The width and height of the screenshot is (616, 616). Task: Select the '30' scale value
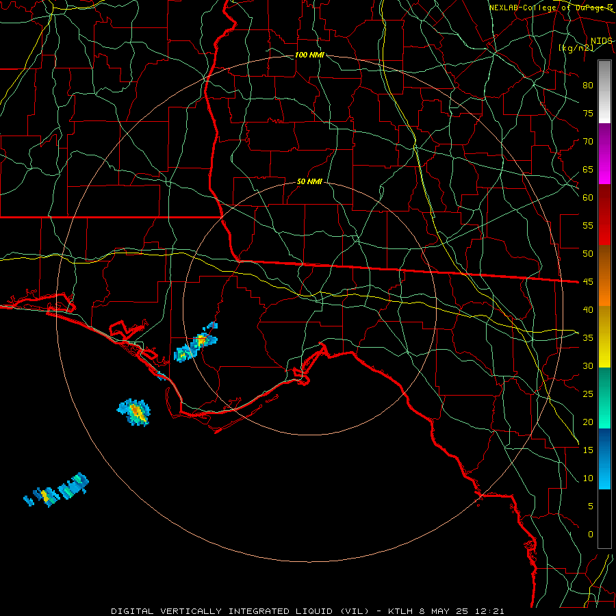588,365
